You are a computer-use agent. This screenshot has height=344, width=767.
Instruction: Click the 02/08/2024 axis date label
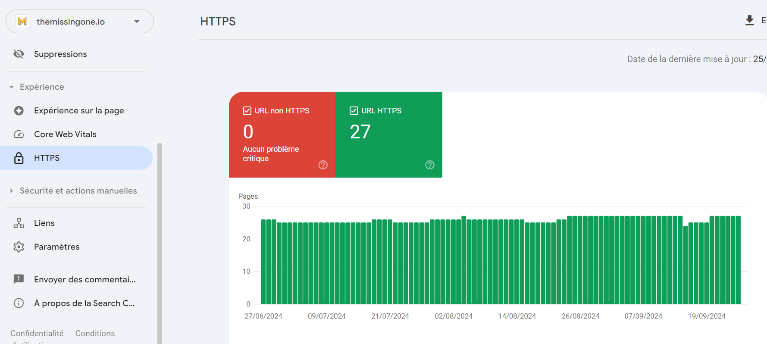[x=454, y=316]
